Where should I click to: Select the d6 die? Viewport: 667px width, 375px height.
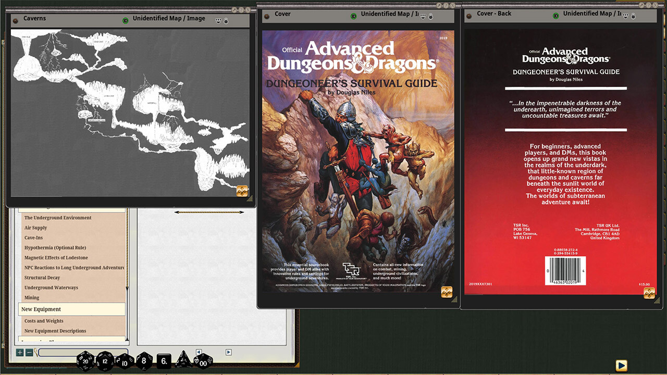(x=164, y=360)
